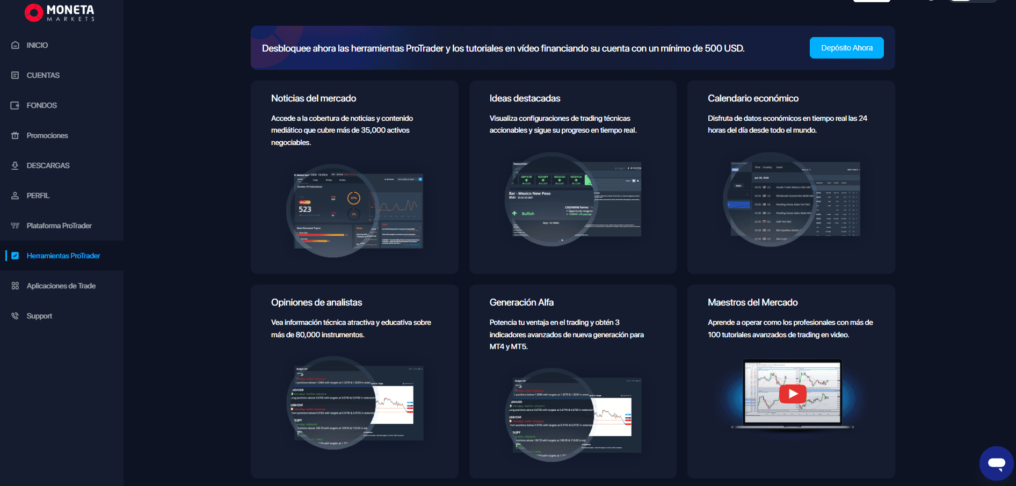Open Aplicaciones de Trade menu entry

(61, 286)
